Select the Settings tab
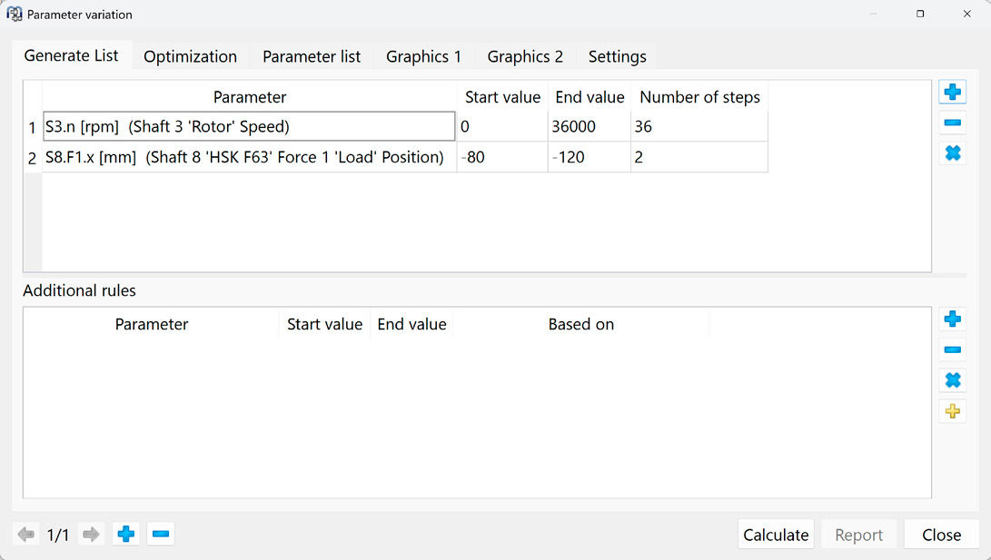The height and width of the screenshot is (560, 991). pyautogui.click(x=617, y=55)
